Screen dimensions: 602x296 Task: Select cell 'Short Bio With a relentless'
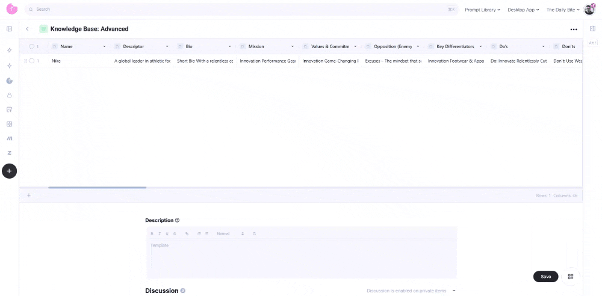click(205, 61)
